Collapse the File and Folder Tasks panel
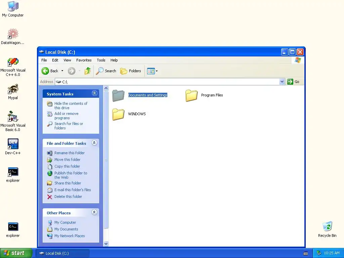Screen dimensions: 344x258 click(94, 143)
